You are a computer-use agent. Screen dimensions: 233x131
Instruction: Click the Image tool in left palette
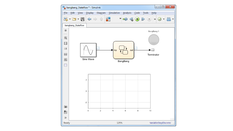point(66,60)
